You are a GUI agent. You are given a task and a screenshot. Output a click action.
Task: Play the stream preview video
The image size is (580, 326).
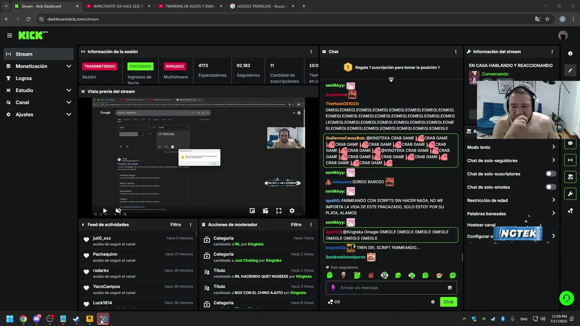click(x=105, y=211)
